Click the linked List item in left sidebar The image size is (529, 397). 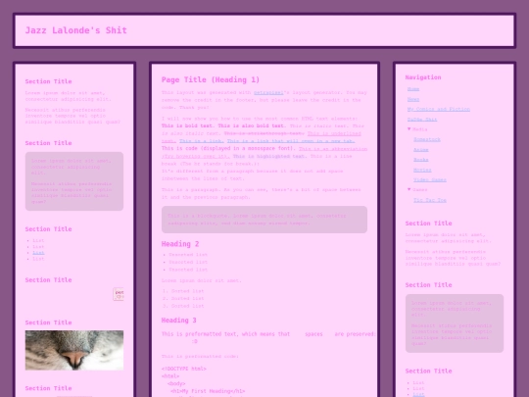[x=38, y=253]
